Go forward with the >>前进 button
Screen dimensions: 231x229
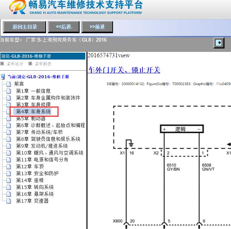[97, 27]
